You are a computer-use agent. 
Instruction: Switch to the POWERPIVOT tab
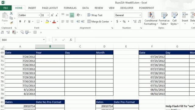click(147, 8)
